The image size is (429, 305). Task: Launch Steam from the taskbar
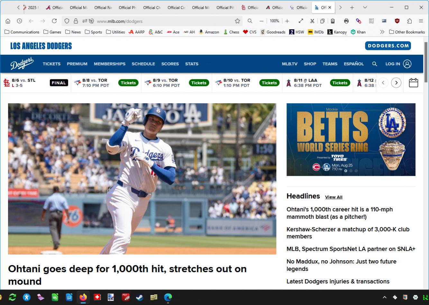click(139, 297)
